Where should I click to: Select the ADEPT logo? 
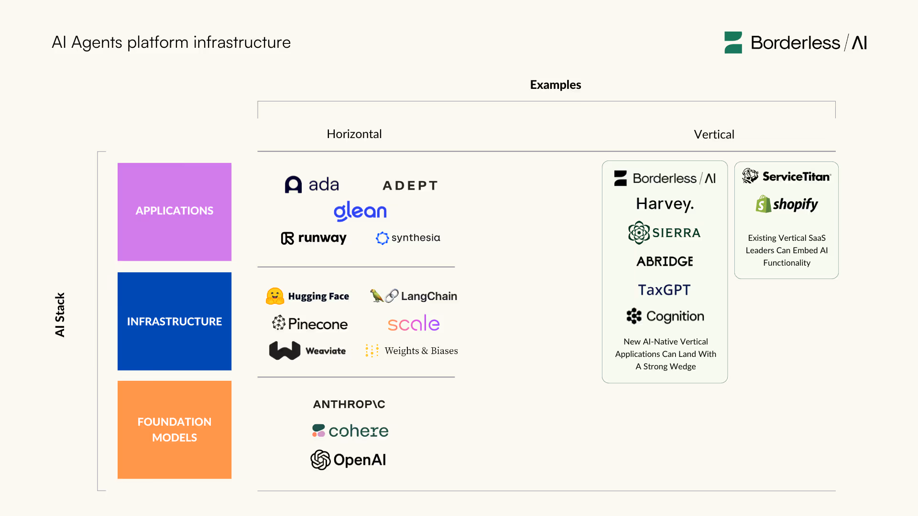pos(410,185)
